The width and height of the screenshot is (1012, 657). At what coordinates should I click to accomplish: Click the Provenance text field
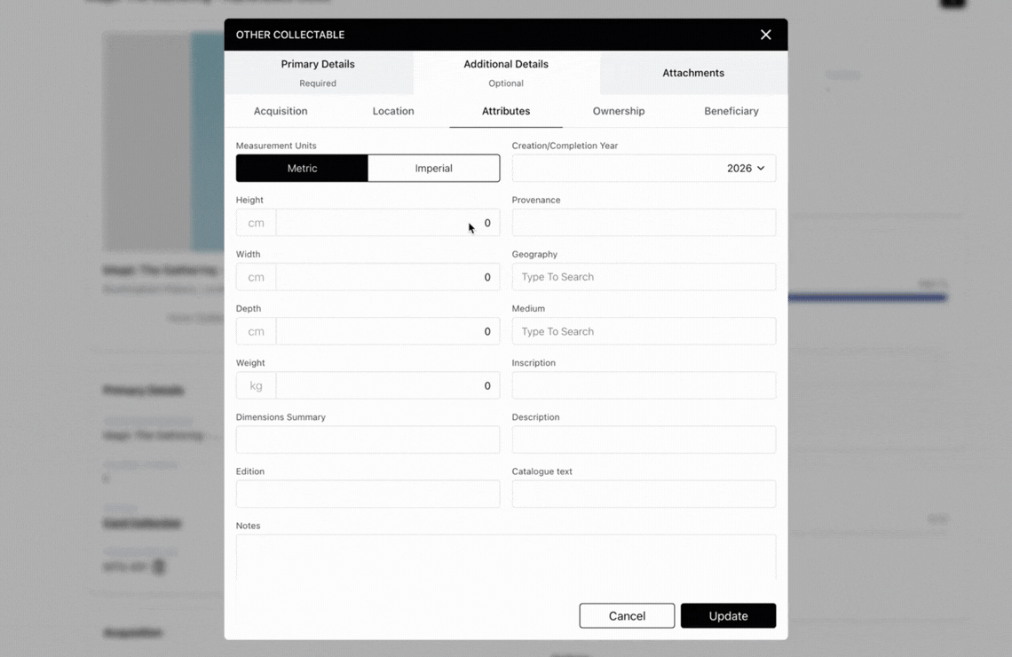(644, 223)
